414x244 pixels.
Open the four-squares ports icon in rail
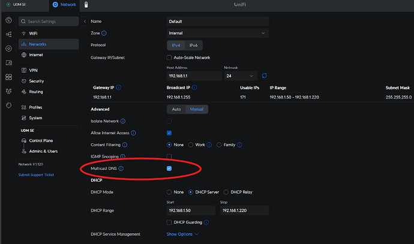(x=9, y=77)
